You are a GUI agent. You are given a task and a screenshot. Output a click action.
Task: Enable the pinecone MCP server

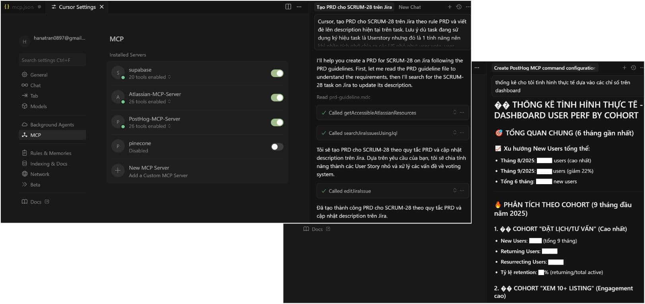coord(277,147)
